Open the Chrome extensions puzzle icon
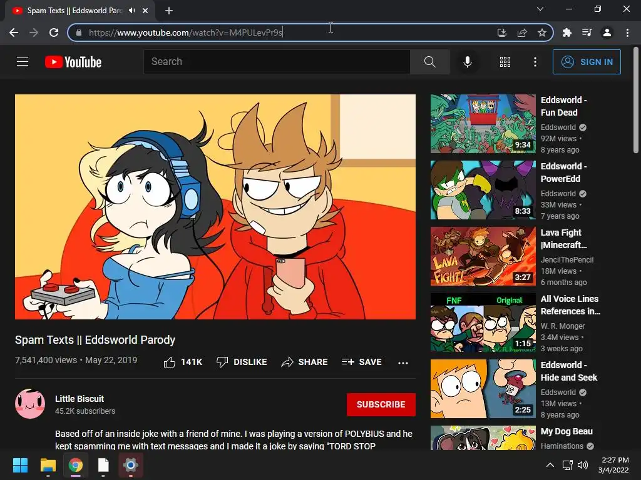Image resolution: width=641 pixels, height=480 pixels. [x=567, y=32]
